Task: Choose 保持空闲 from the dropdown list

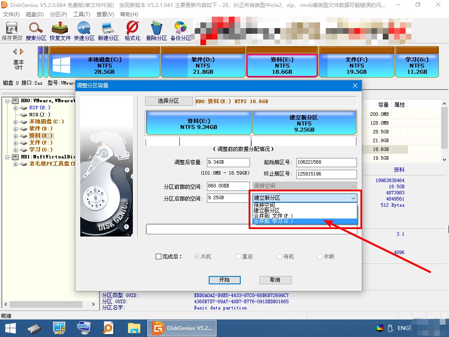Action: click(305, 205)
